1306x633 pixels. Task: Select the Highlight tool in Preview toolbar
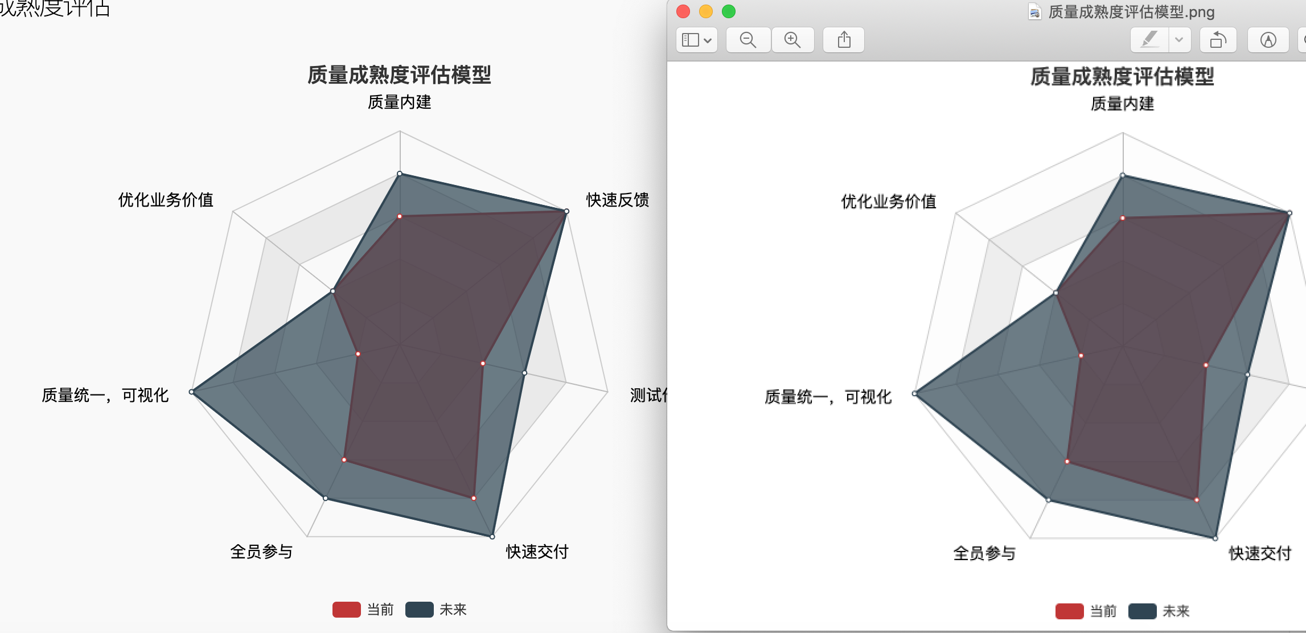(x=1149, y=40)
